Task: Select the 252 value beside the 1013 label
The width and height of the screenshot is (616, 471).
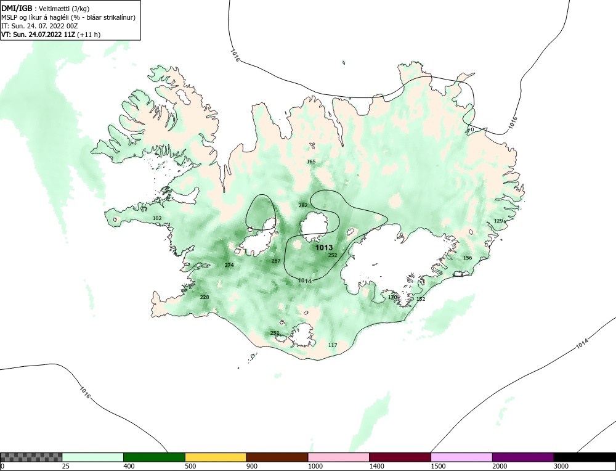Action: [333, 255]
